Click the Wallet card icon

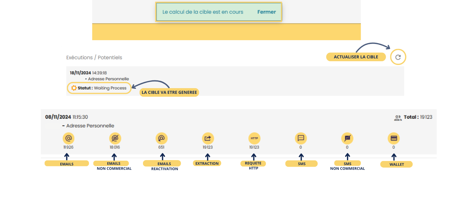[x=394, y=138]
